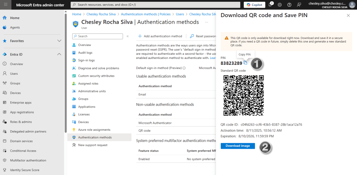Viewport: 357px width, 175px height.
Task: Open Conditional Access in left navigation
Action: (x=23, y=151)
